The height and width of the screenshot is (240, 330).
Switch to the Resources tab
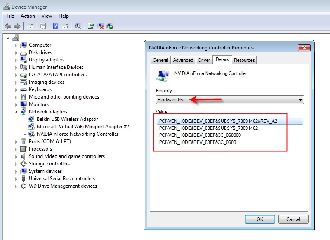(244, 60)
